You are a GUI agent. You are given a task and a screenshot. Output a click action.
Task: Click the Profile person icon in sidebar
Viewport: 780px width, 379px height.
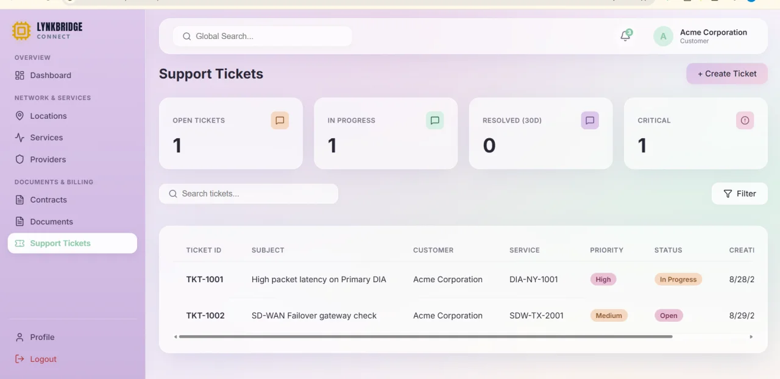[19, 337]
